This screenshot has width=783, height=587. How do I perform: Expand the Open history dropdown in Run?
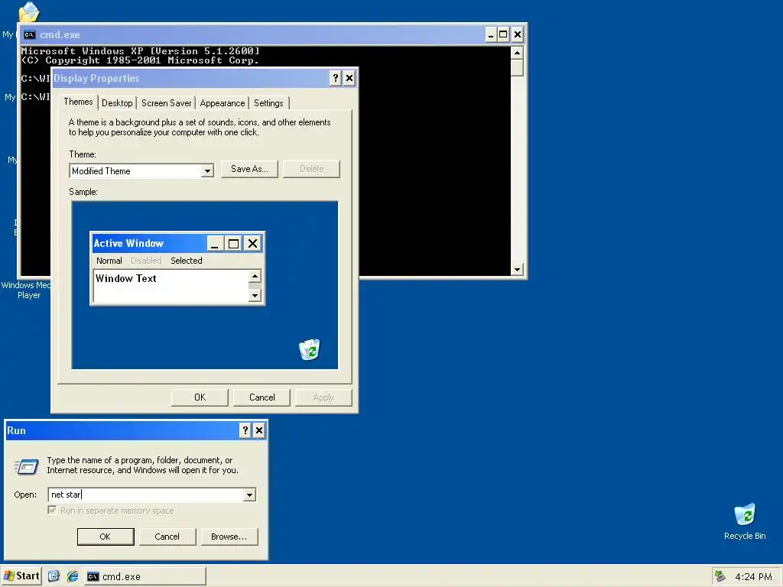(250, 495)
